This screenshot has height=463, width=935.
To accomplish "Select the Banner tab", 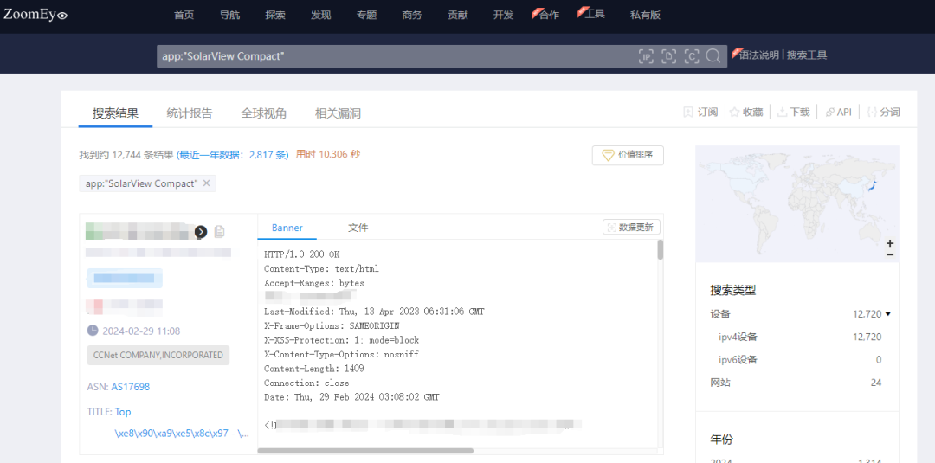I will click(x=287, y=228).
